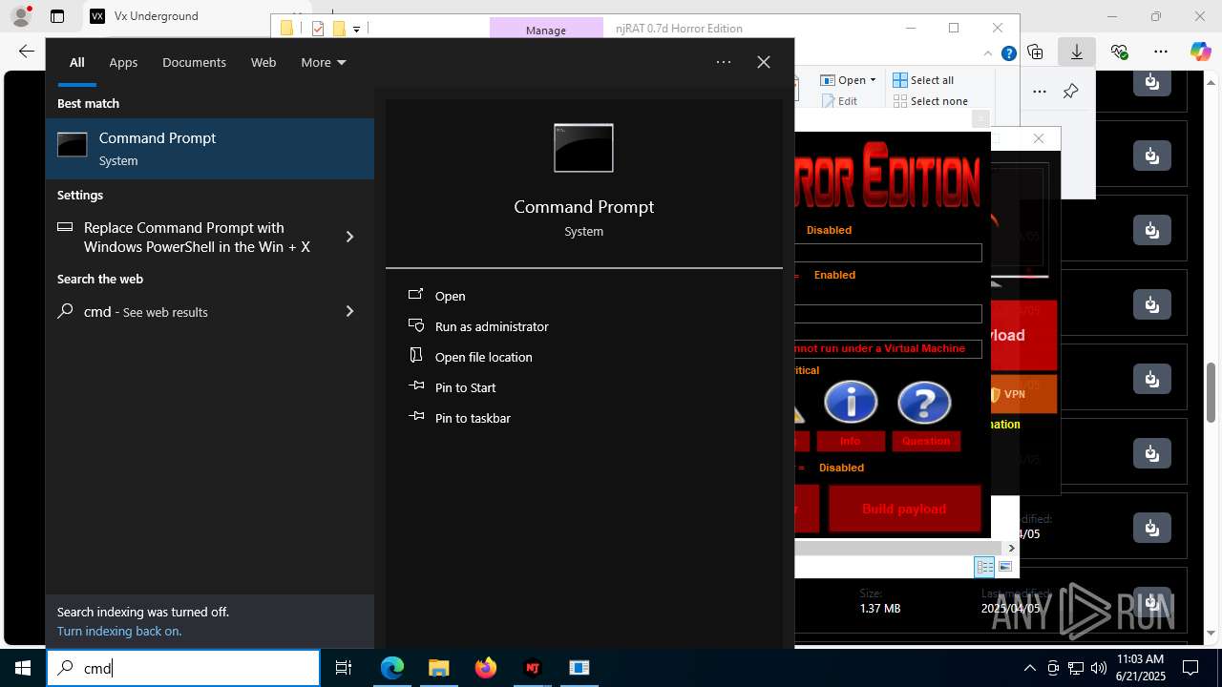Toggle the Enabled setting label in njRAT
1222x687 pixels.
[x=834, y=275]
